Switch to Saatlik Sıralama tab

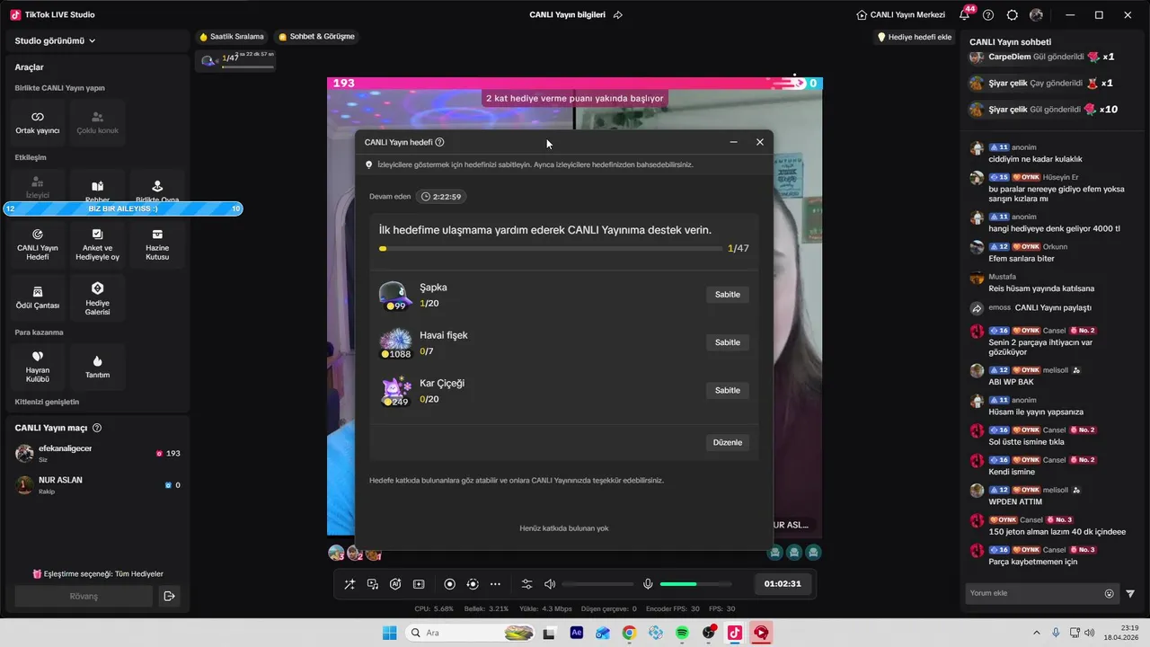[x=232, y=37]
